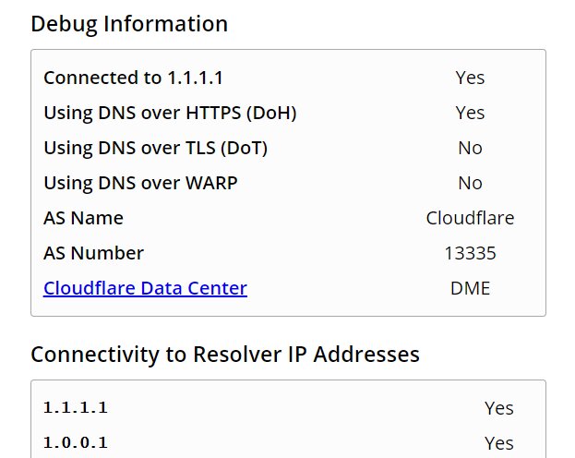The height and width of the screenshot is (458, 575).
Task: Click the Connected to 1.1.1.1 label
Action: (133, 78)
